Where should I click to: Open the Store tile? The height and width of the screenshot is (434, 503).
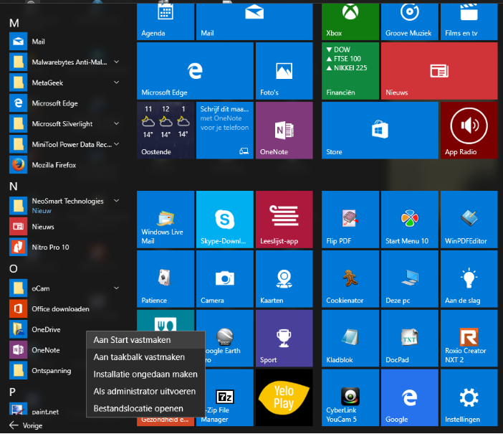[379, 130]
